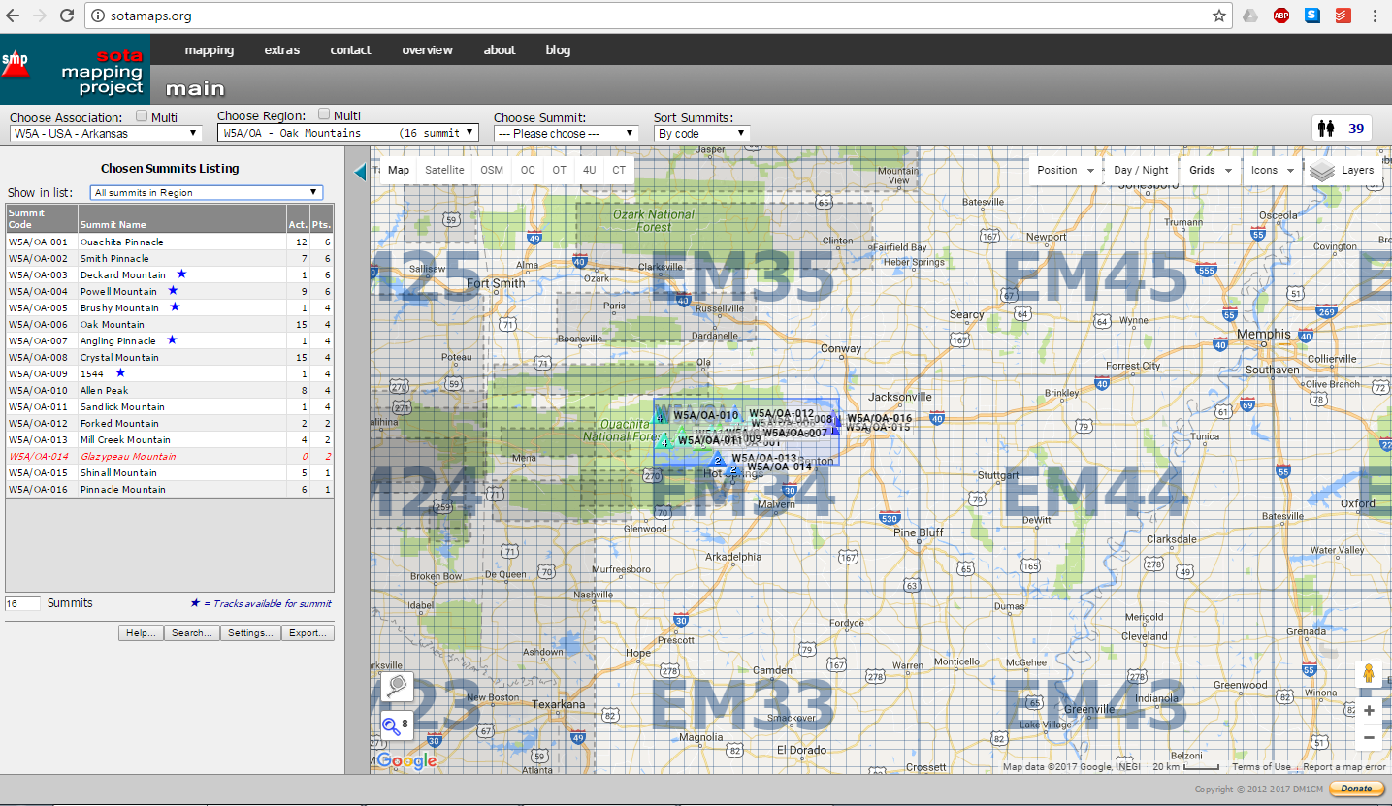Expand the Icons map menu
This screenshot has height=806, width=1392.
(1273, 170)
